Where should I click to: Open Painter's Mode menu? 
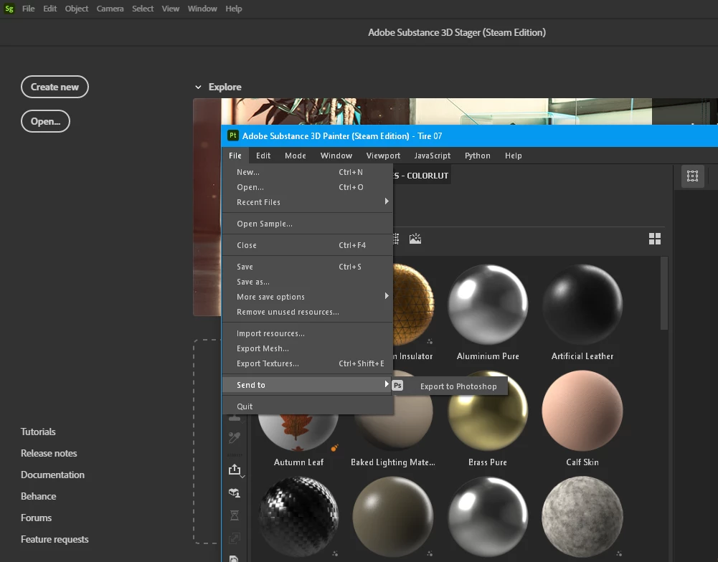click(x=296, y=156)
